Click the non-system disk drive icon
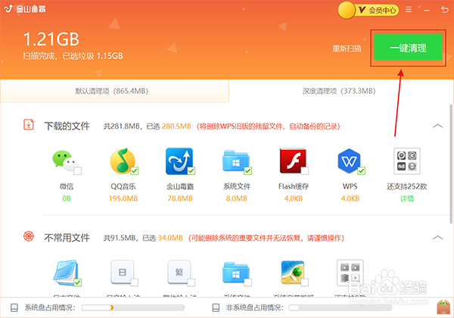 click(x=216, y=307)
